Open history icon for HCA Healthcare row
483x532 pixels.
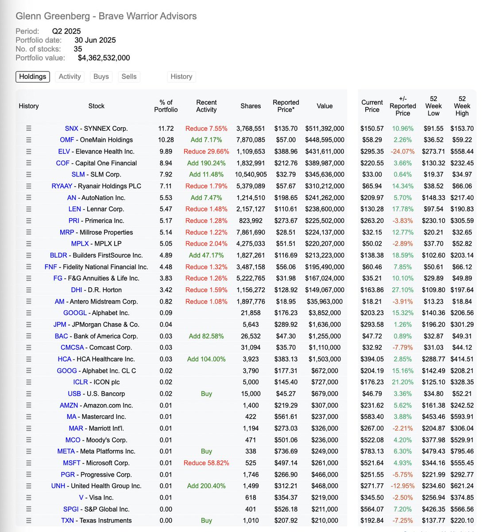pos(29,359)
